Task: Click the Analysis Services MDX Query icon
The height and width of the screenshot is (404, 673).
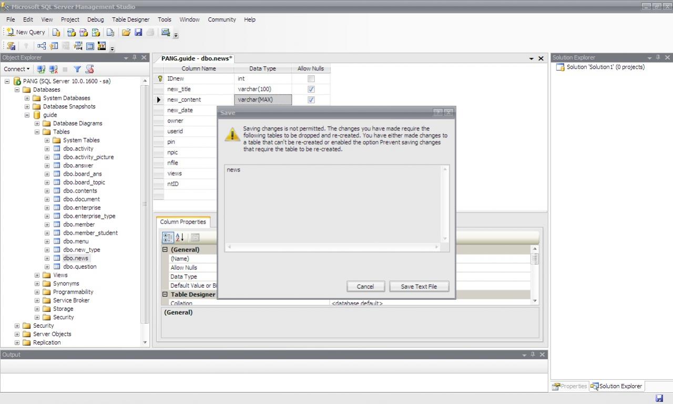Action: pos(72,32)
